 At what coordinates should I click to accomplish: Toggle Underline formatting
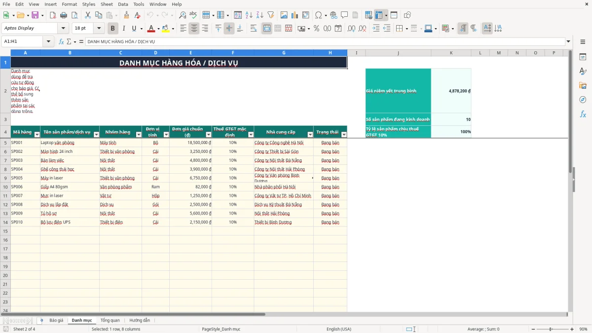(134, 29)
